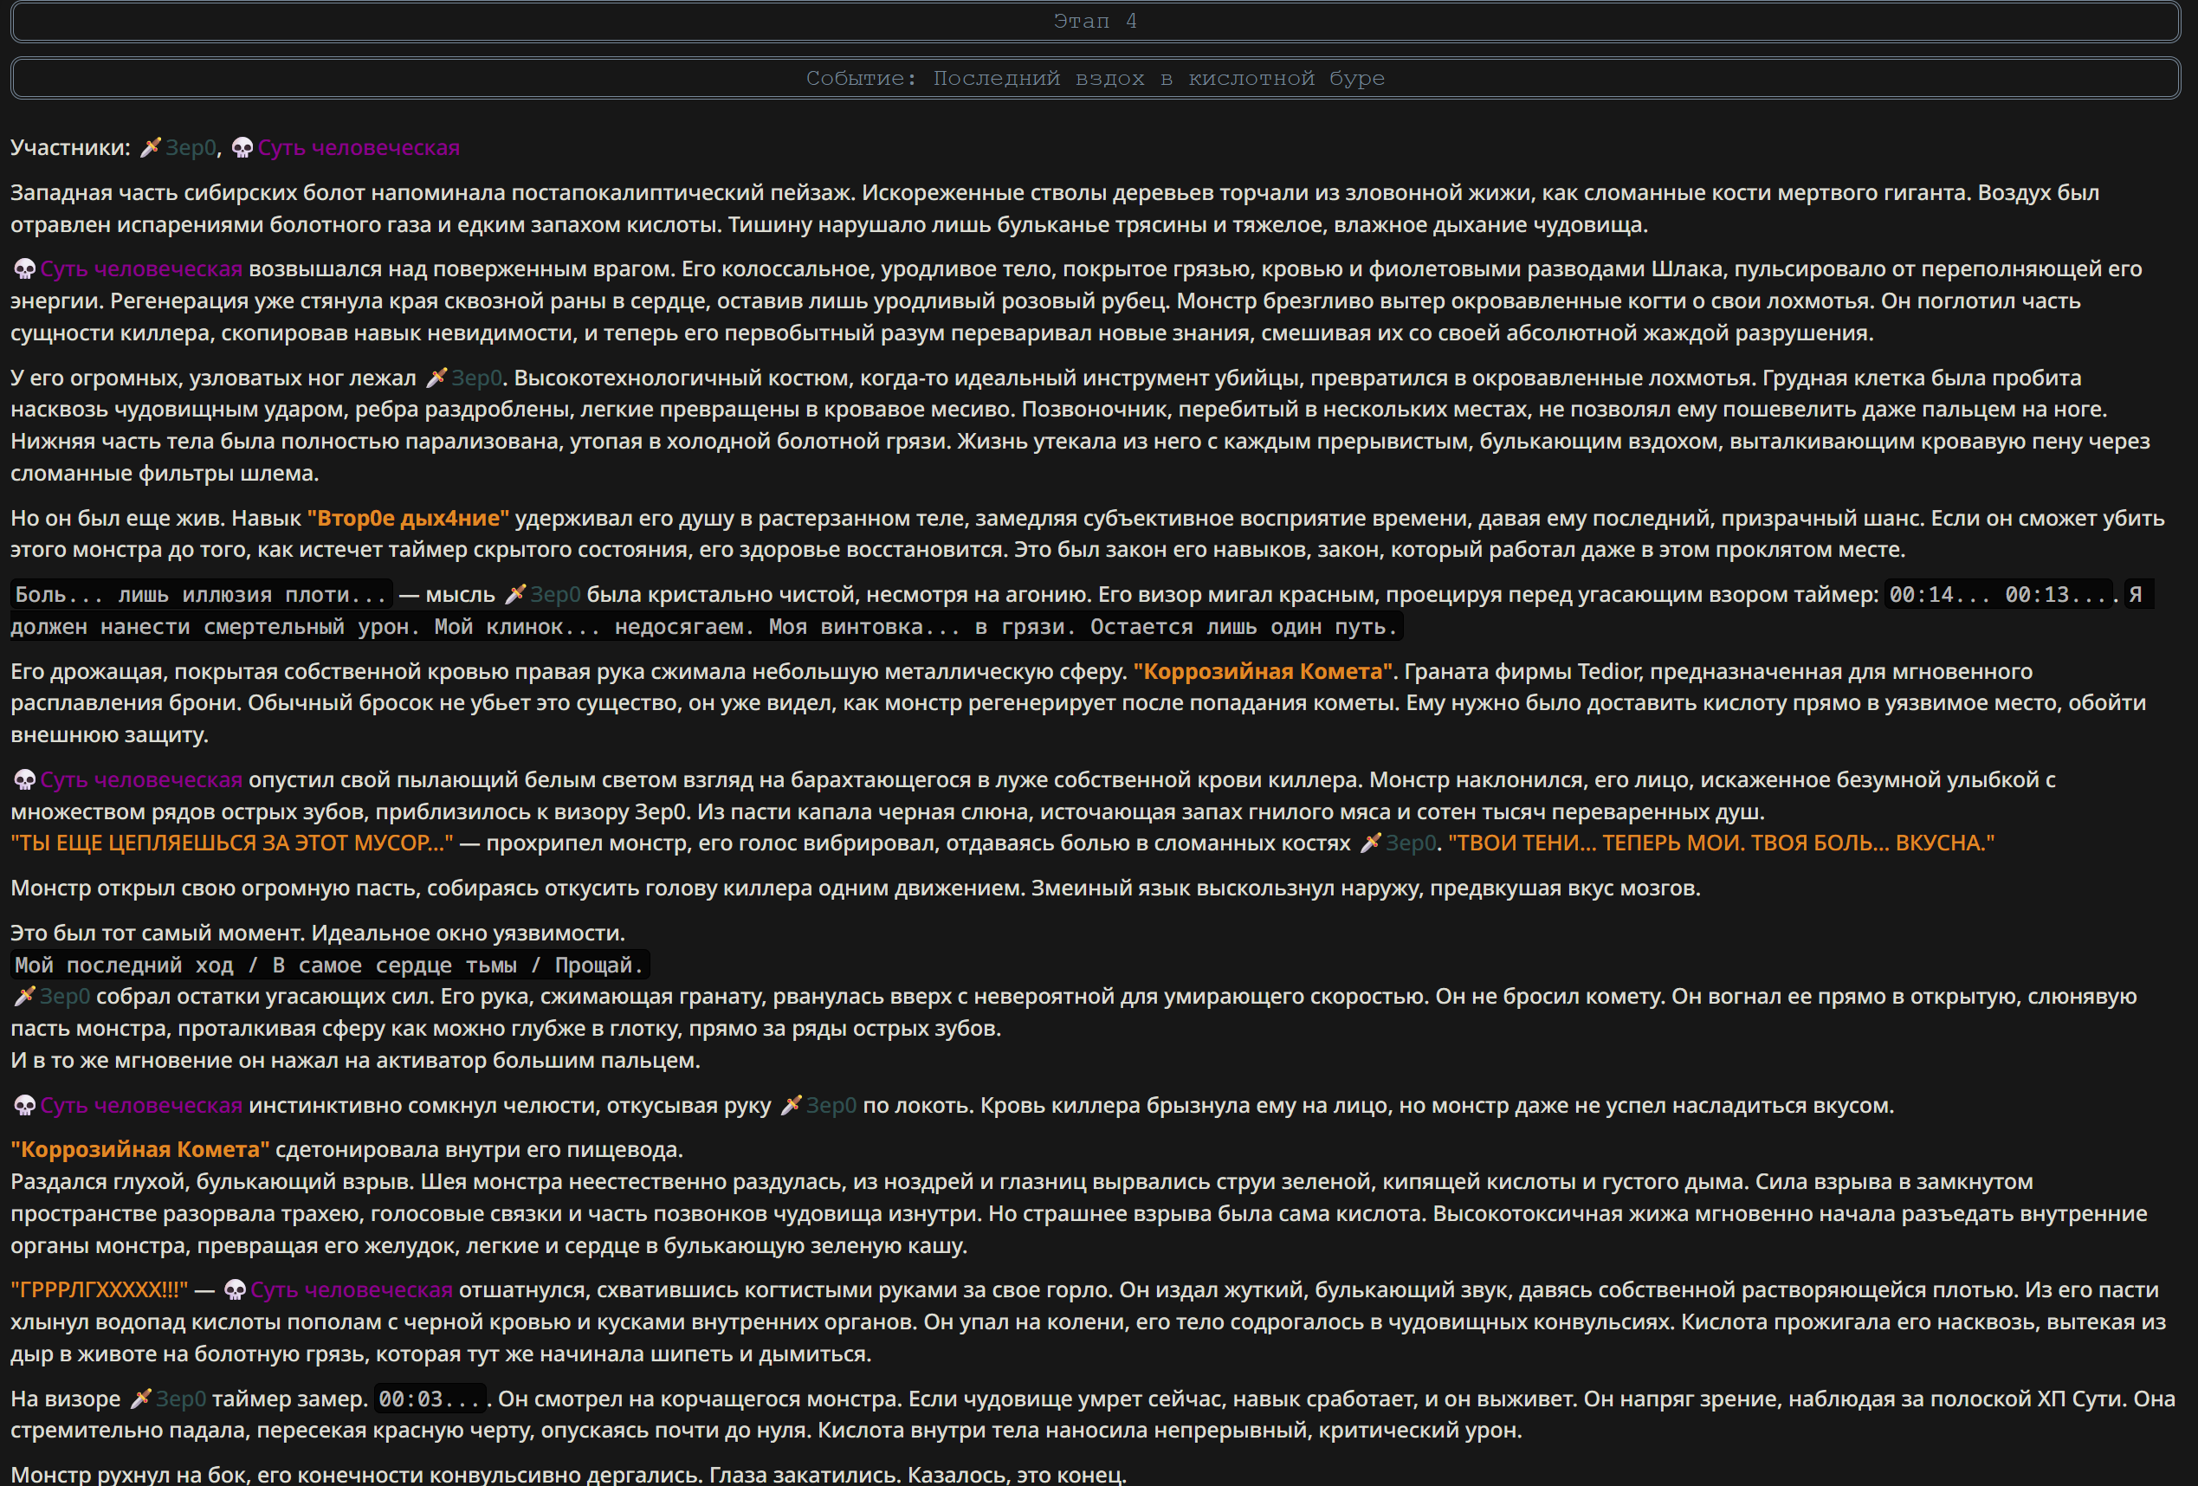Click the skull icon after 'ГРРРЛГХХХХХ!!!'
The image size is (2198, 1486).
(236, 1290)
